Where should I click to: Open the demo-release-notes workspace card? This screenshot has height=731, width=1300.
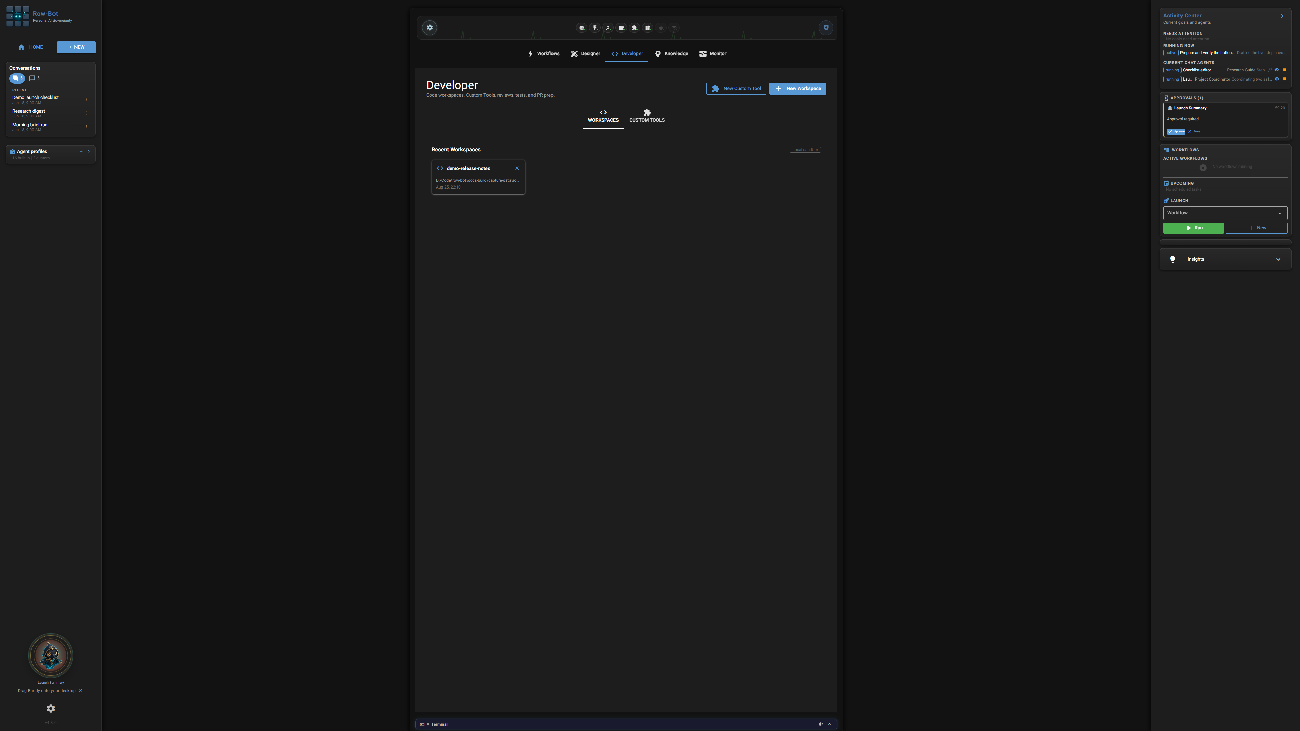point(478,177)
